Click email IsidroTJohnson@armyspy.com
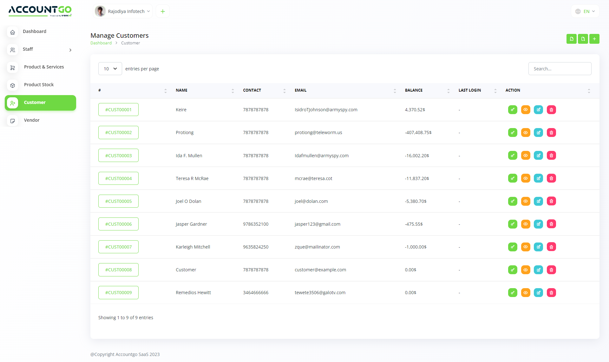Viewport: 609px width, 362px height. tap(326, 110)
